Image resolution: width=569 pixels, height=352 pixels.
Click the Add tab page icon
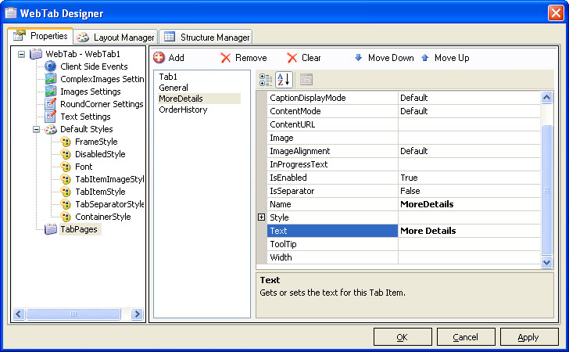[x=159, y=58]
